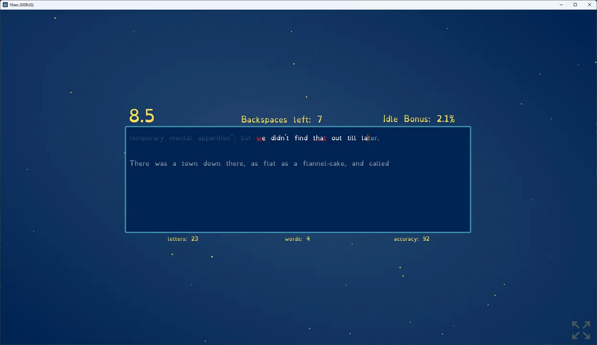Viewport: 597px width, 345px height.
Task: Click the 'accuracy: 92' stat
Action: coord(412,239)
